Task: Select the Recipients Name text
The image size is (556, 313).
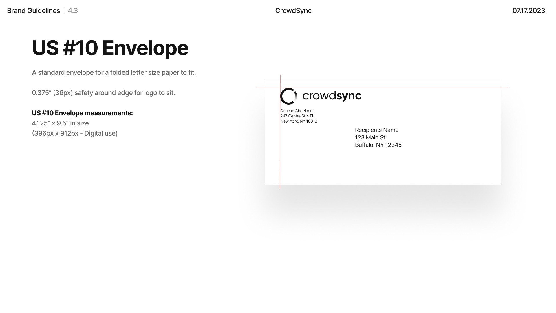Action: click(x=376, y=130)
